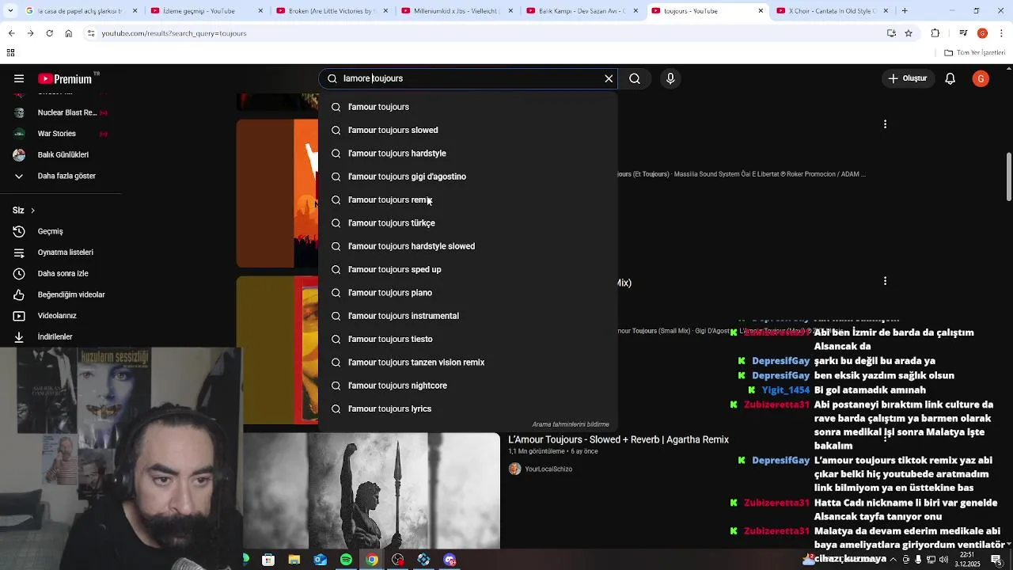Viewport: 1013px width, 570px height.
Task: Click the address bar URL
Action: [x=174, y=33]
